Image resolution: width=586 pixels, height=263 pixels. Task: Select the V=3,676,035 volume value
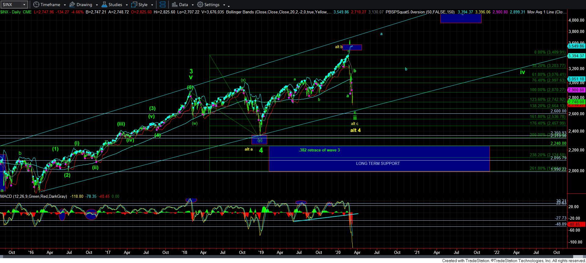coord(212,12)
